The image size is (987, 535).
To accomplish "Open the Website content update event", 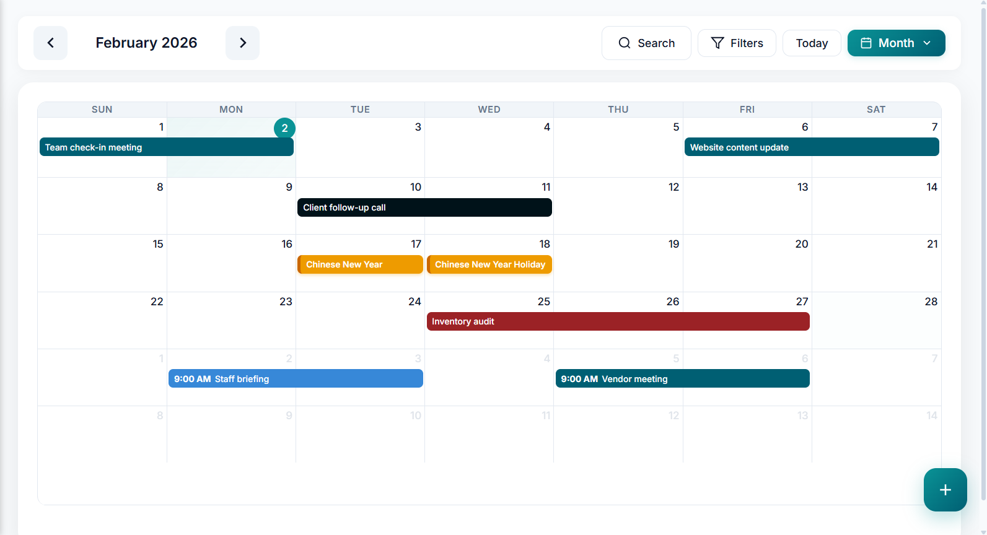I will tap(811, 147).
